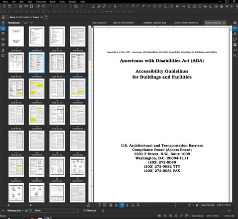Toggle hide markups eye icon beside Markups List
This screenshot has height=219, width=238.
(x=26, y=210)
